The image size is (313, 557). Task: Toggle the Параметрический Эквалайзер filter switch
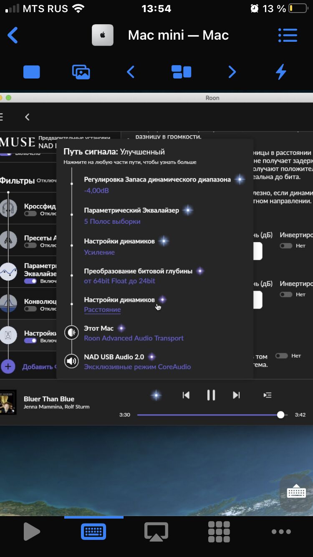30,281
